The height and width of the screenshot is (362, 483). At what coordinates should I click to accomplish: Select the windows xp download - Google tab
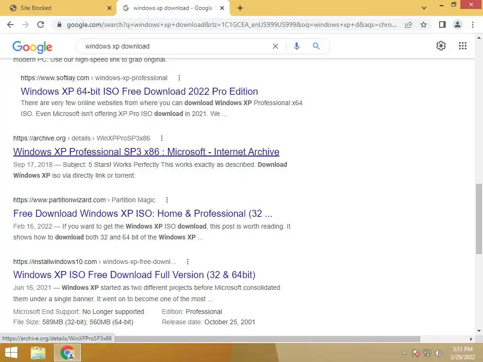(x=173, y=8)
